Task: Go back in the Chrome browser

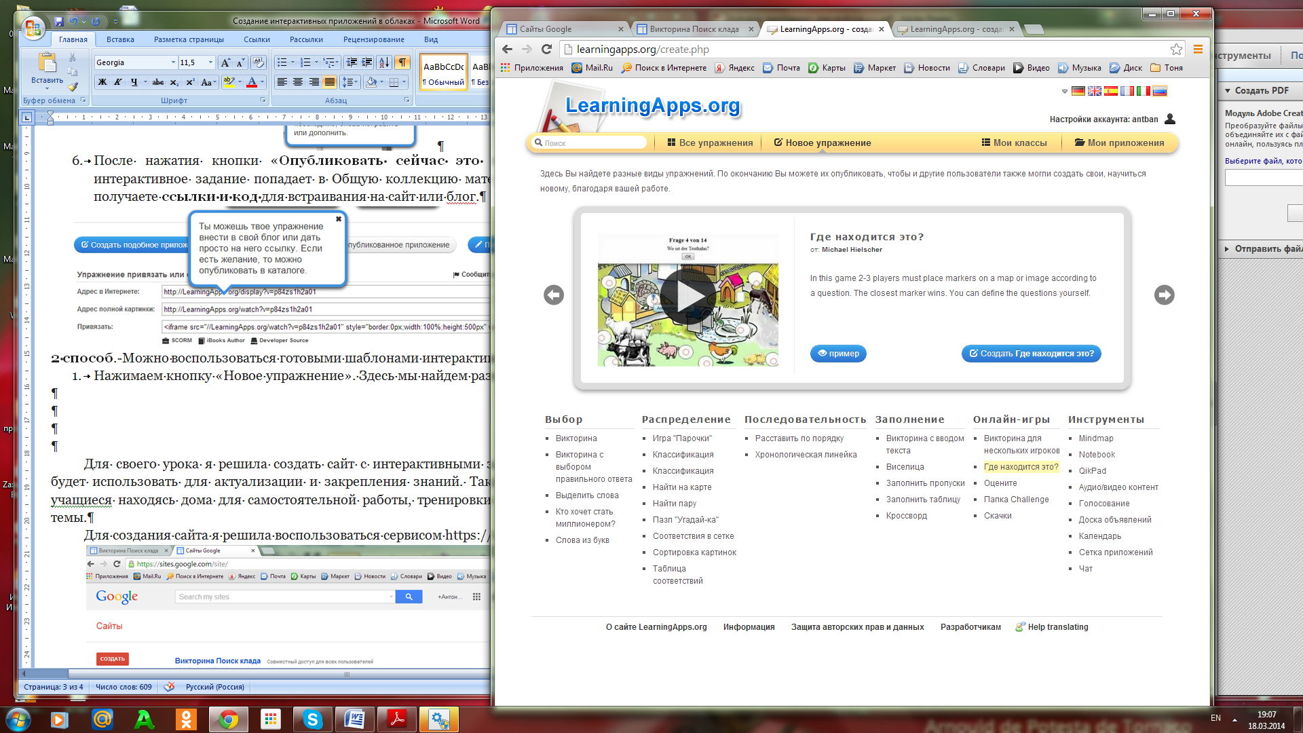Action: (x=507, y=49)
